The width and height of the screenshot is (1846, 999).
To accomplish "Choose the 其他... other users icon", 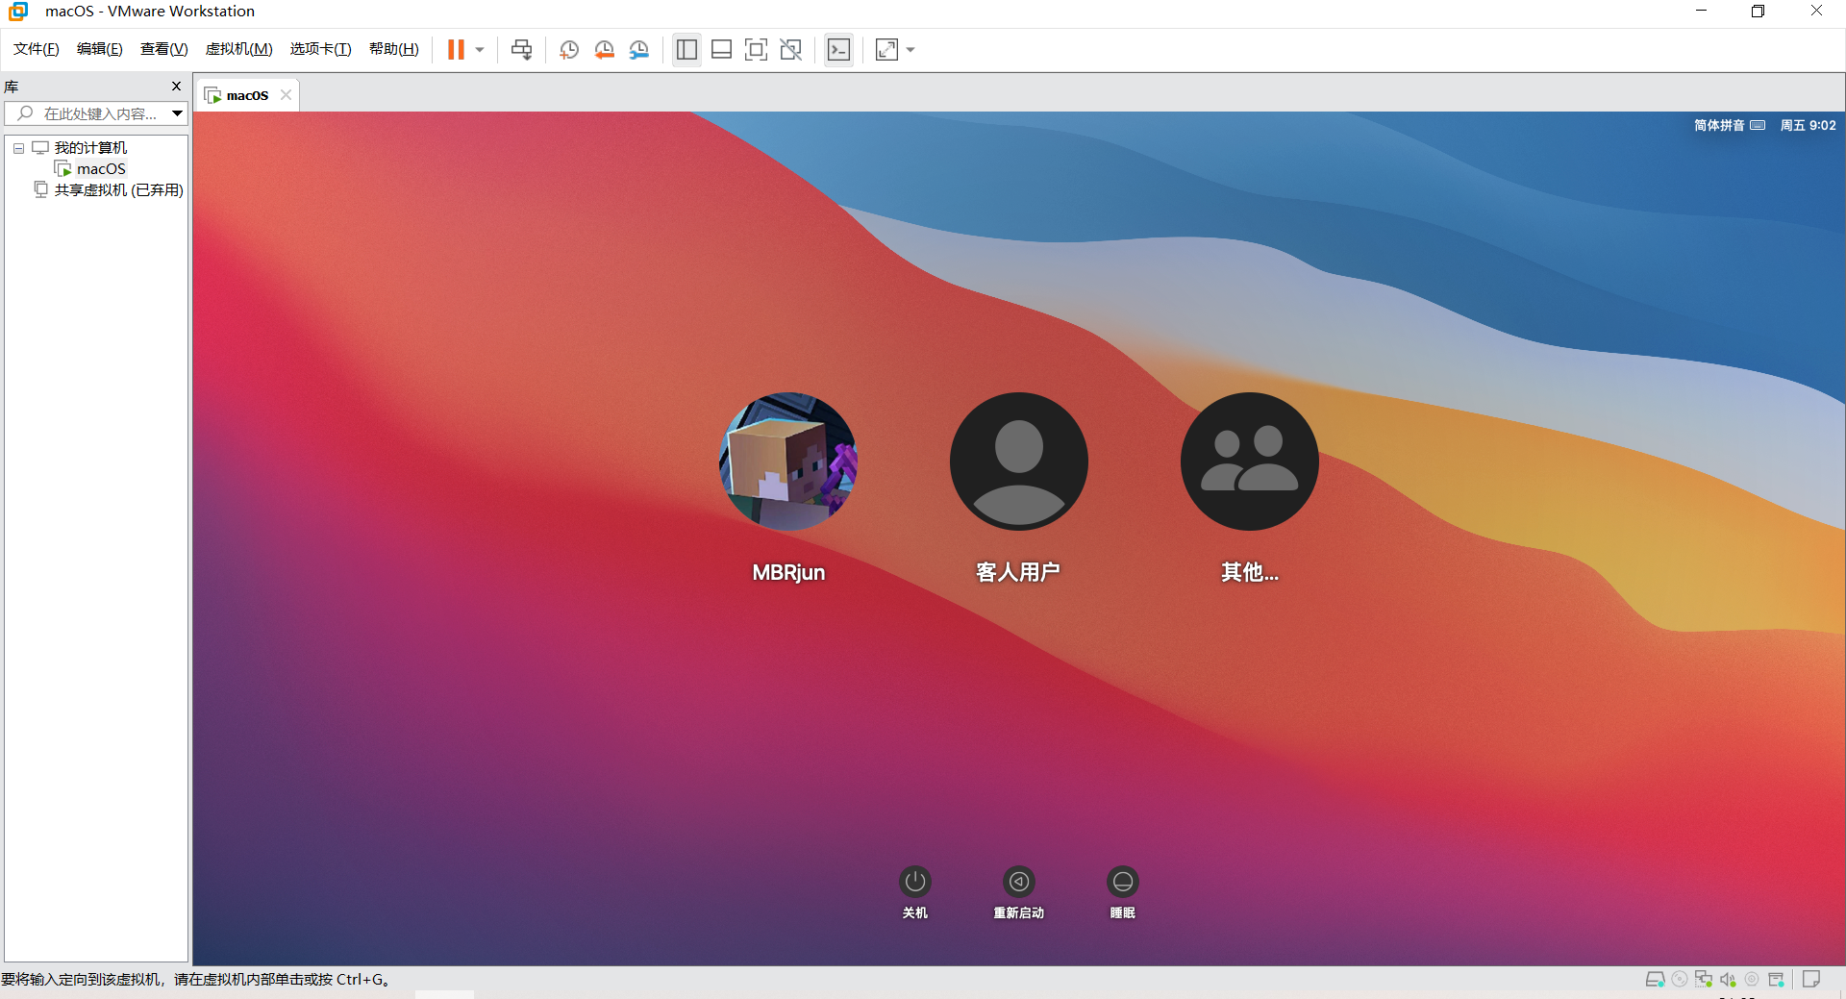I will [1250, 462].
